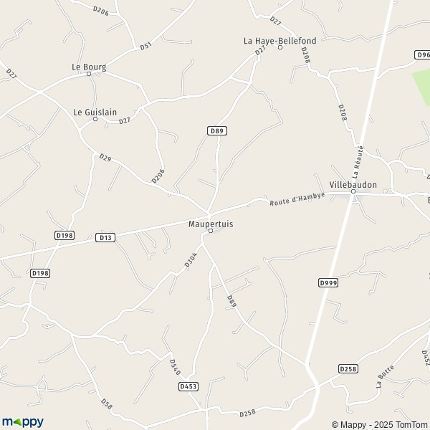Click the Mappy TomTom copyright notice

coord(381,425)
